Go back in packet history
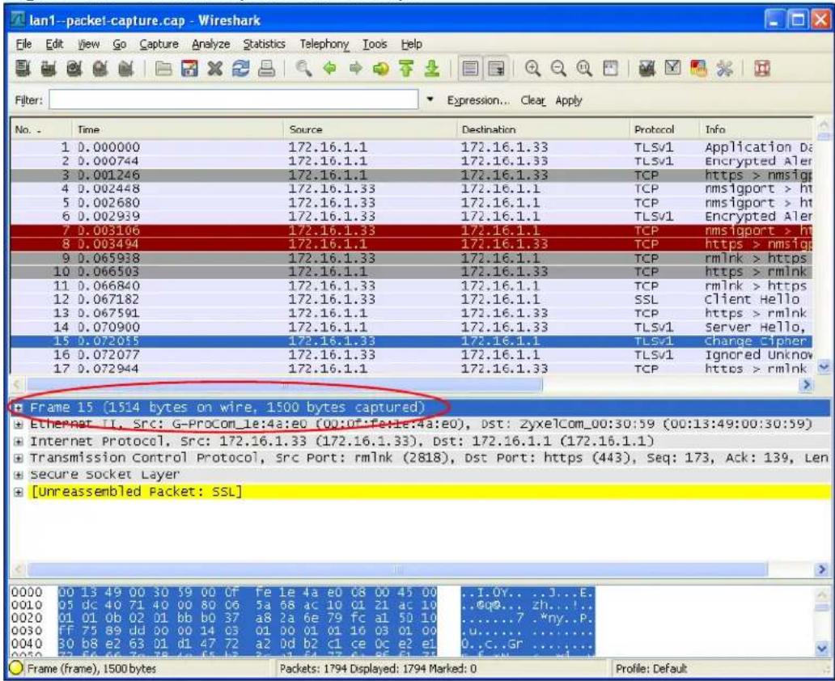 click(329, 69)
